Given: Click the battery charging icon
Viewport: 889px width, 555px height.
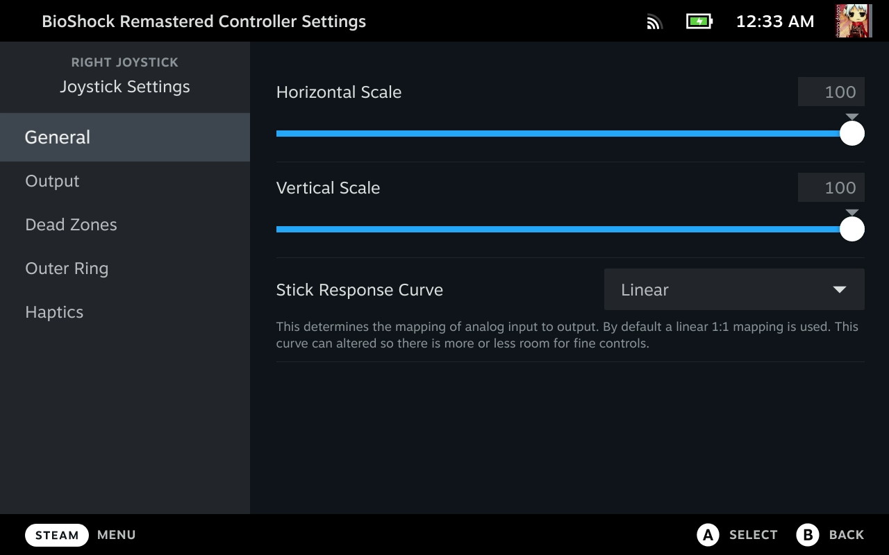Looking at the screenshot, I should (699, 22).
